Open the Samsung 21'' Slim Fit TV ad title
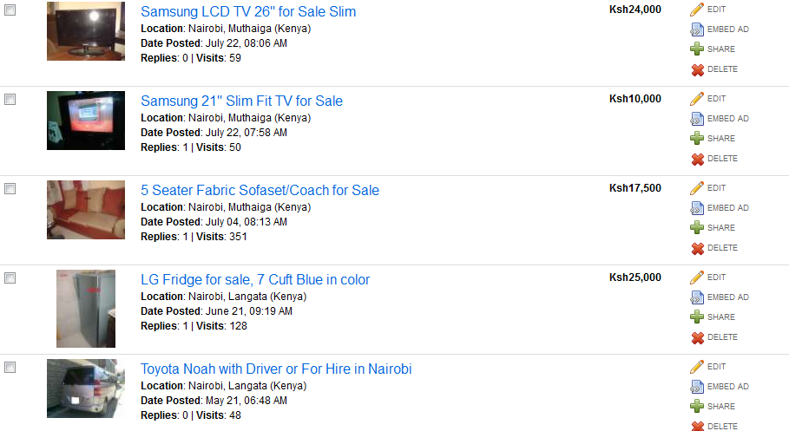The image size is (789, 431). [241, 101]
